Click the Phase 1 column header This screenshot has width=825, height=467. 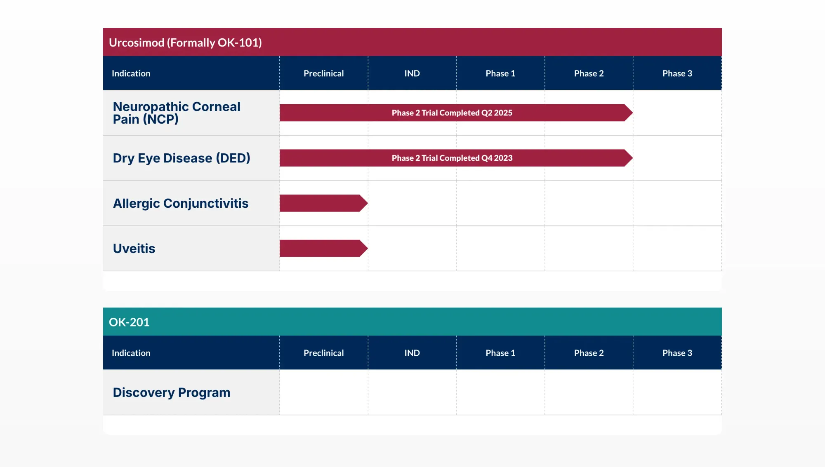point(500,73)
